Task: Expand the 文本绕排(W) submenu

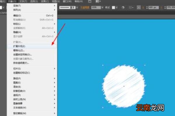Action: (32, 108)
